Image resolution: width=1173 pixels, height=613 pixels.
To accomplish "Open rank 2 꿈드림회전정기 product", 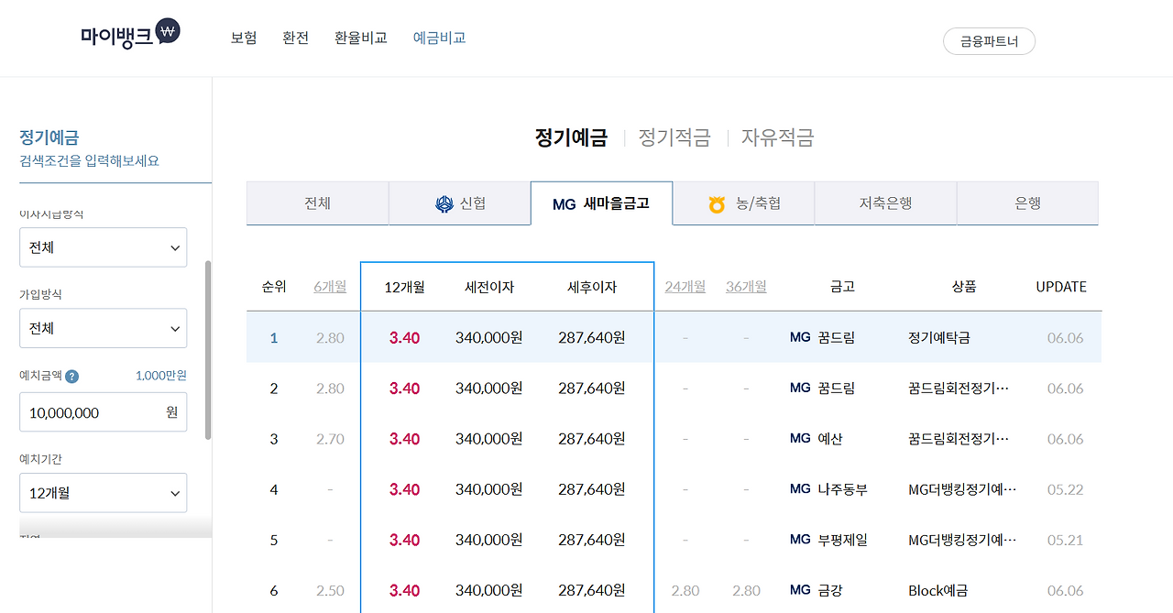I will (x=959, y=389).
